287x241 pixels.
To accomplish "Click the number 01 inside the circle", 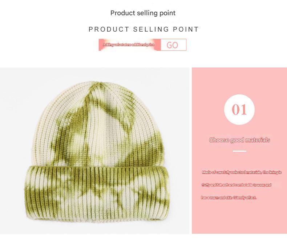I will tap(239, 110).
